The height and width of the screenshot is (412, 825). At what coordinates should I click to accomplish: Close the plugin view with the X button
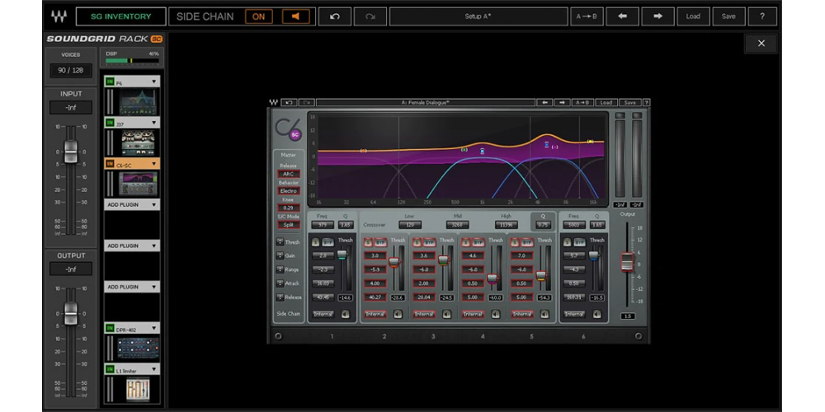coord(761,44)
